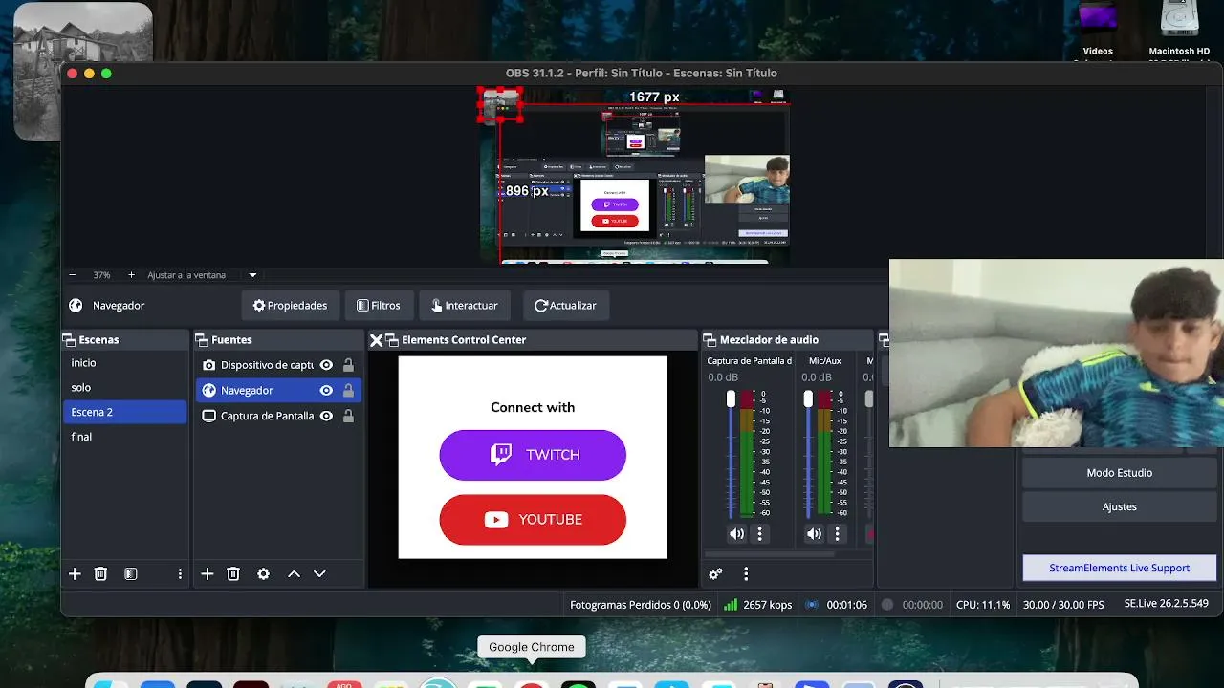Select the final scene
Viewport: 1224px width, 688px height.
125,437
